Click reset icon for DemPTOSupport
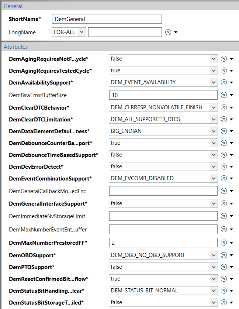 click(x=224, y=267)
